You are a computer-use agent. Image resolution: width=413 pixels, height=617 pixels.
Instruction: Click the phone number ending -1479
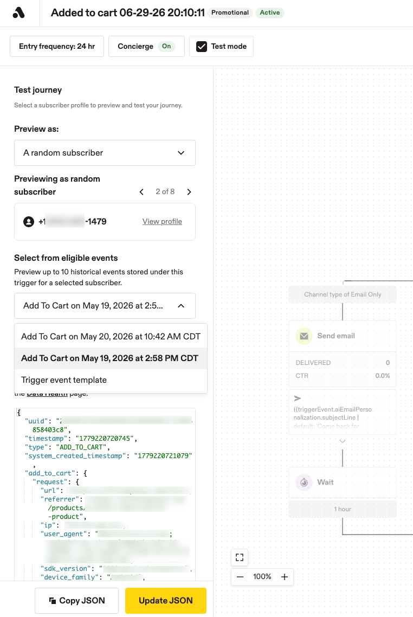tap(73, 222)
